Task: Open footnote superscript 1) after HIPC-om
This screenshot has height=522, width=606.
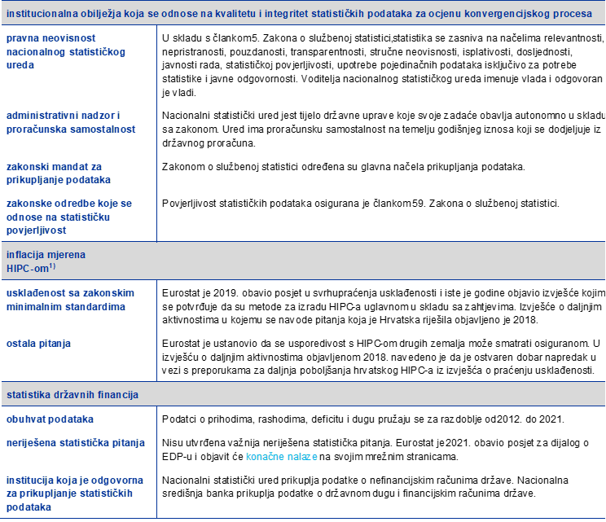Action: click(x=52, y=265)
